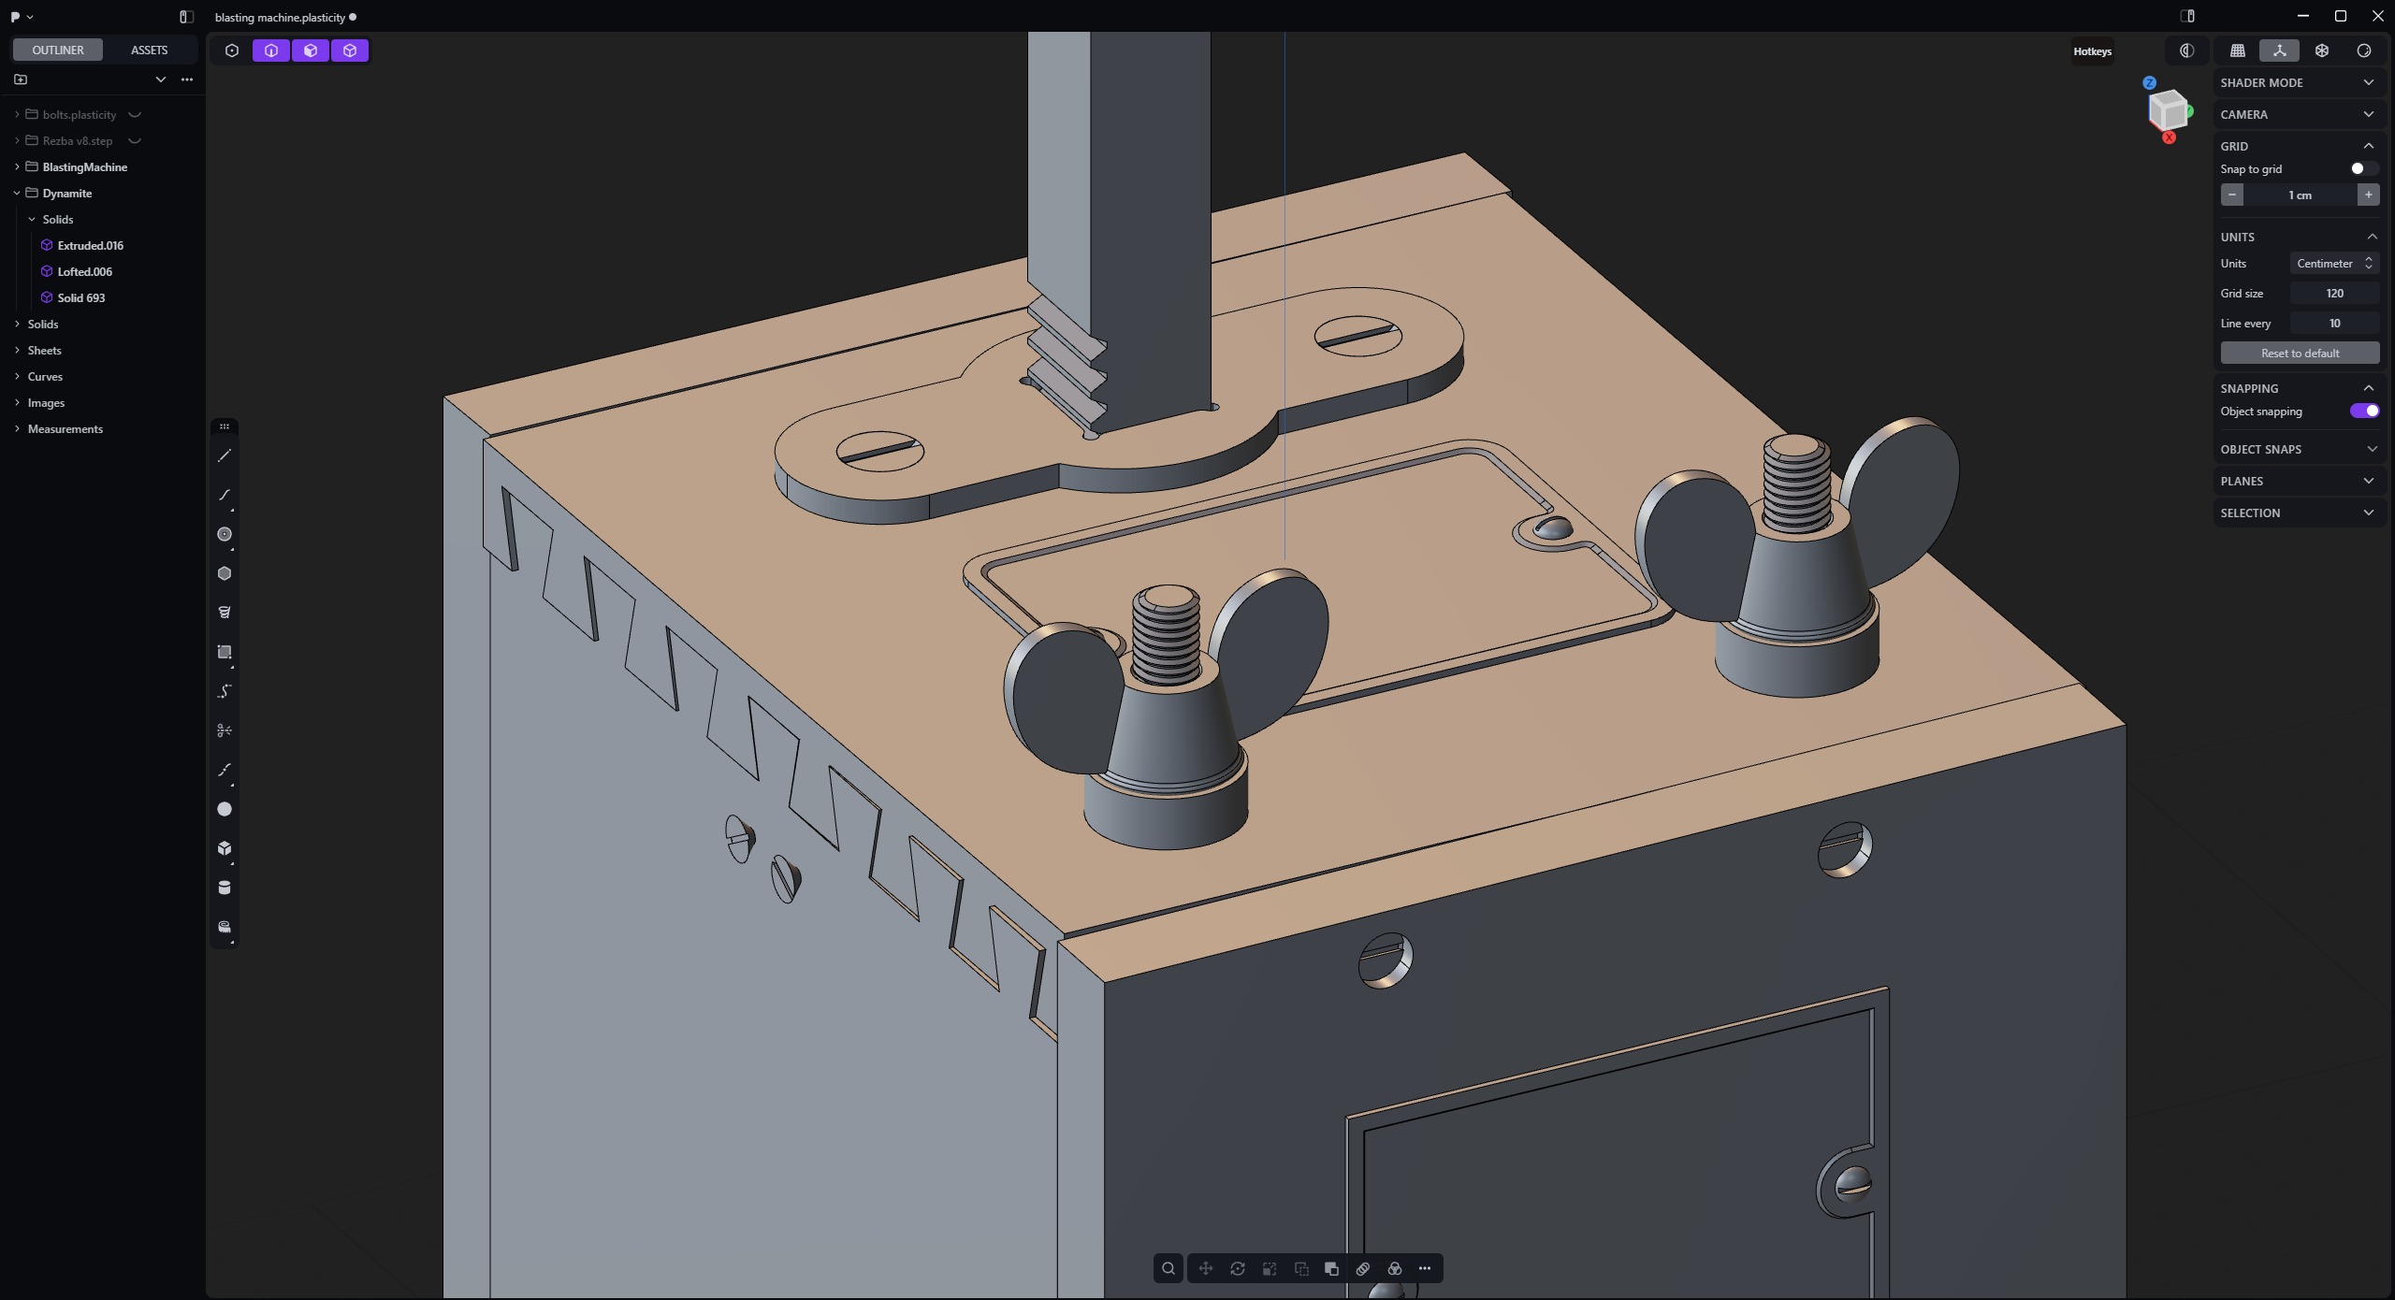This screenshot has width=2395, height=1300.
Task: Click the Hotkeys button
Action: click(2092, 51)
